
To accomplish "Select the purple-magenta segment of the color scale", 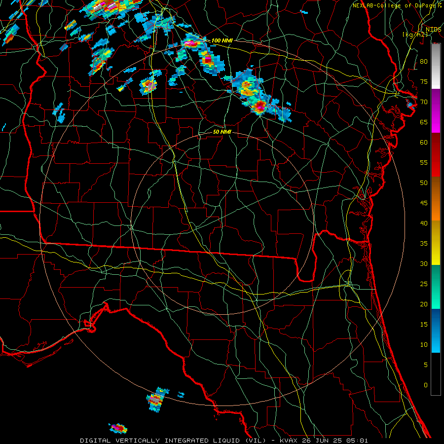I will 436,111.
